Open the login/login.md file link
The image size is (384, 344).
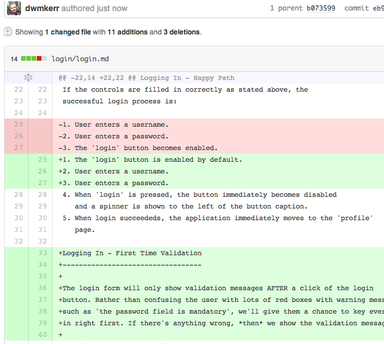pos(80,59)
